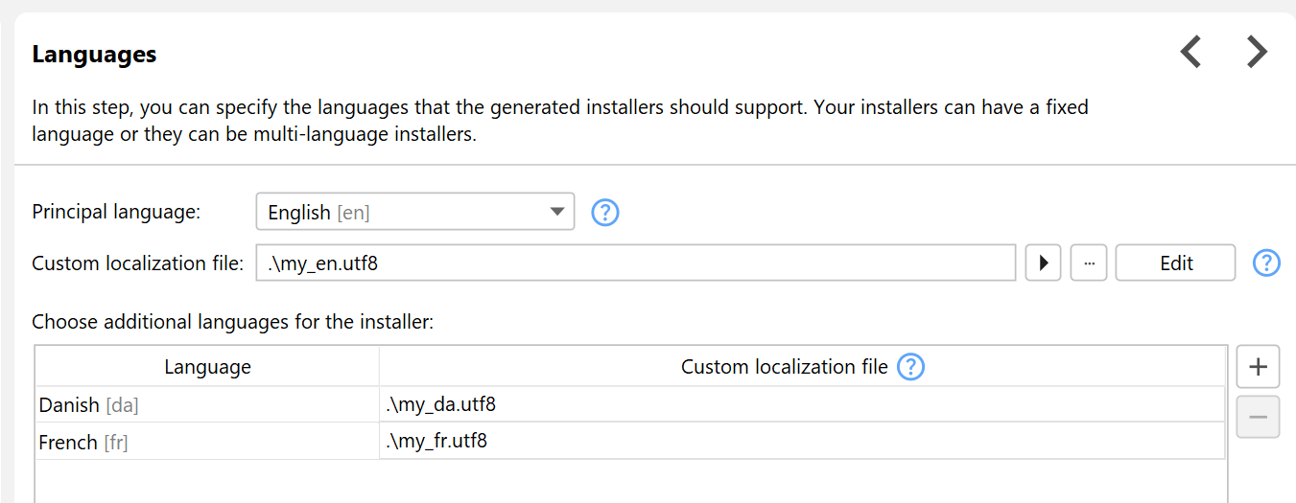Browse for a localization file with the ellipsis button
This screenshot has width=1296, height=503.
tap(1089, 263)
